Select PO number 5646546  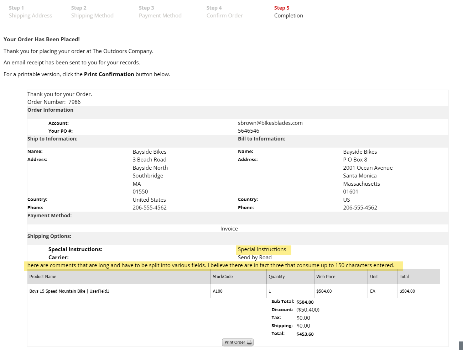[248, 131]
